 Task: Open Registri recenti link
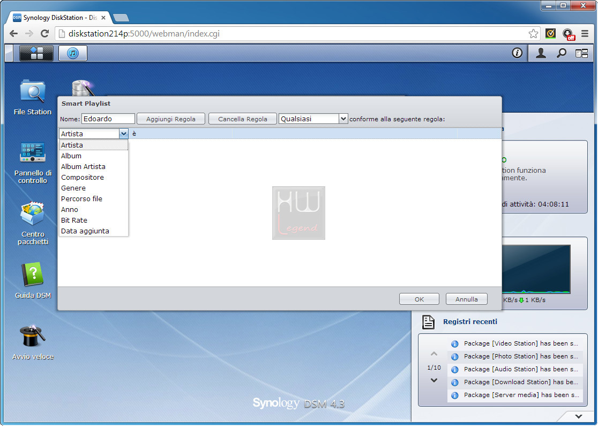(x=470, y=322)
